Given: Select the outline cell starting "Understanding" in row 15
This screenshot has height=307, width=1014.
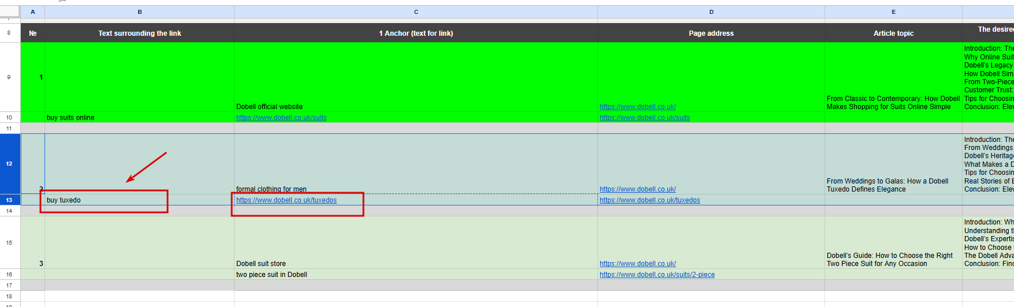Looking at the screenshot, I should pos(988,242).
